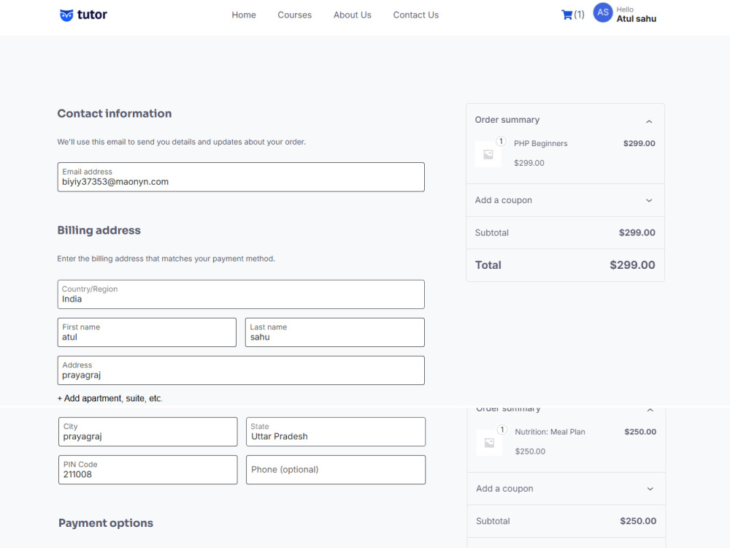Collapse the Nutrition Meal Plan order summary chevron
Viewport: 730px width, 548px height.
click(x=650, y=410)
